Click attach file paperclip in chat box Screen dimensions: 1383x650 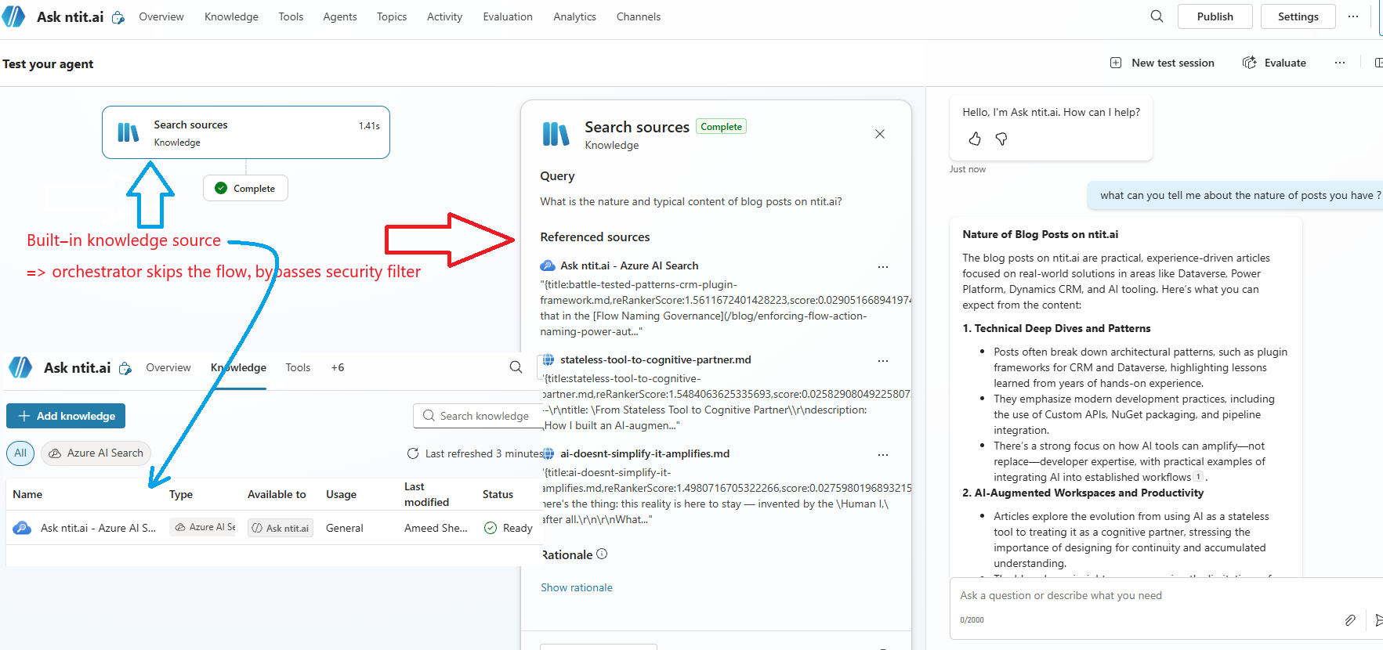point(1350,620)
